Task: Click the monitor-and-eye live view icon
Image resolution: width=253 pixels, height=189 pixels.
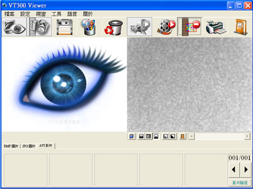Action: (x=14, y=27)
